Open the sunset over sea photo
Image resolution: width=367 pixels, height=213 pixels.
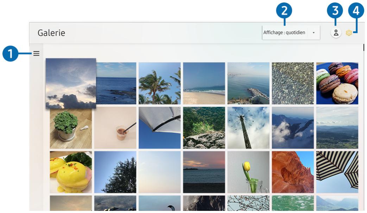pos(204,172)
